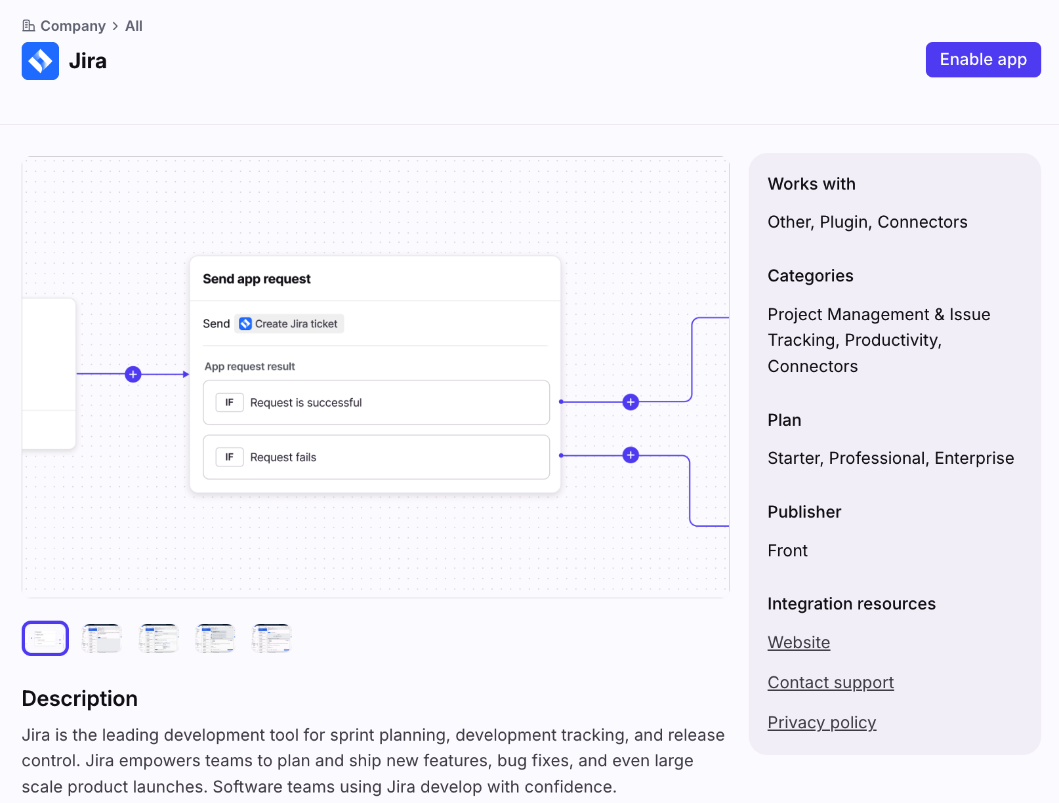Open the Website link

pyautogui.click(x=799, y=643)
